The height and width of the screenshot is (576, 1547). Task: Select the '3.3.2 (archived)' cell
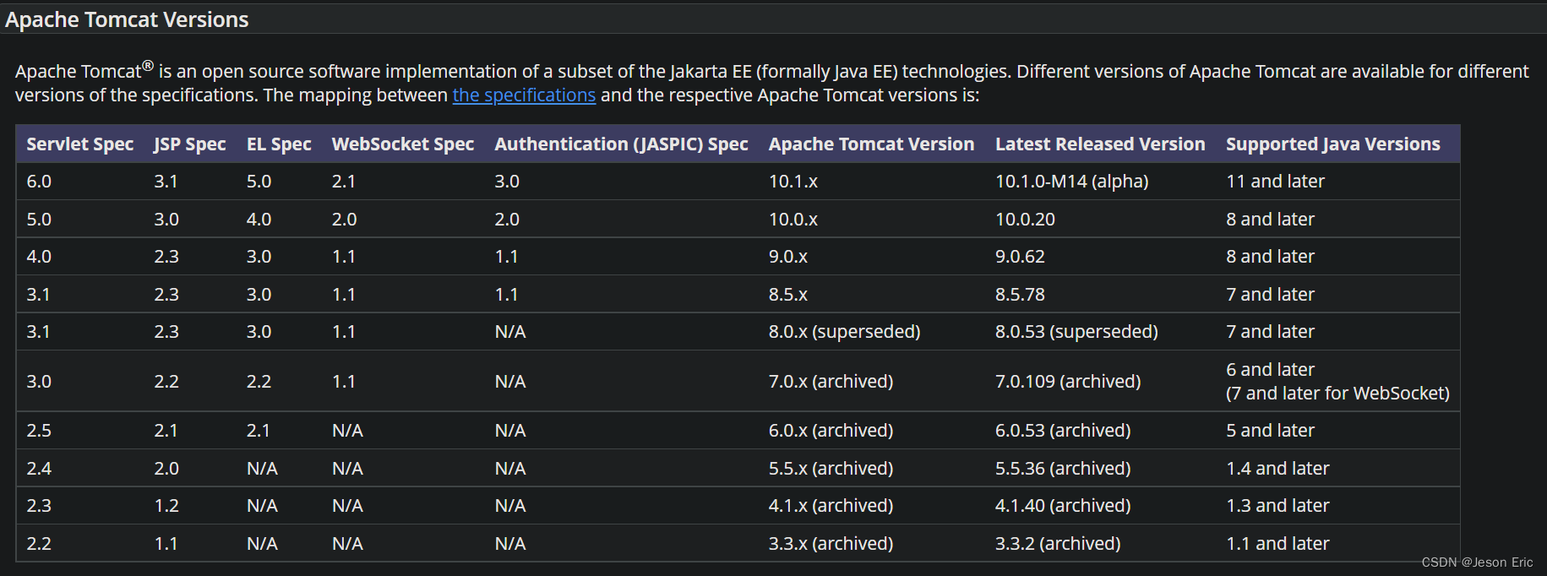(x=1058, y=544)
